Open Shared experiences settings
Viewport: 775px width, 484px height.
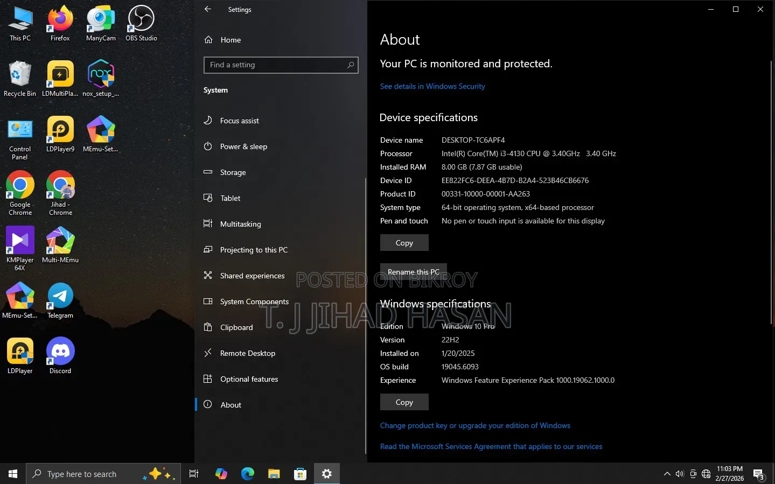(x=252, y=276)
